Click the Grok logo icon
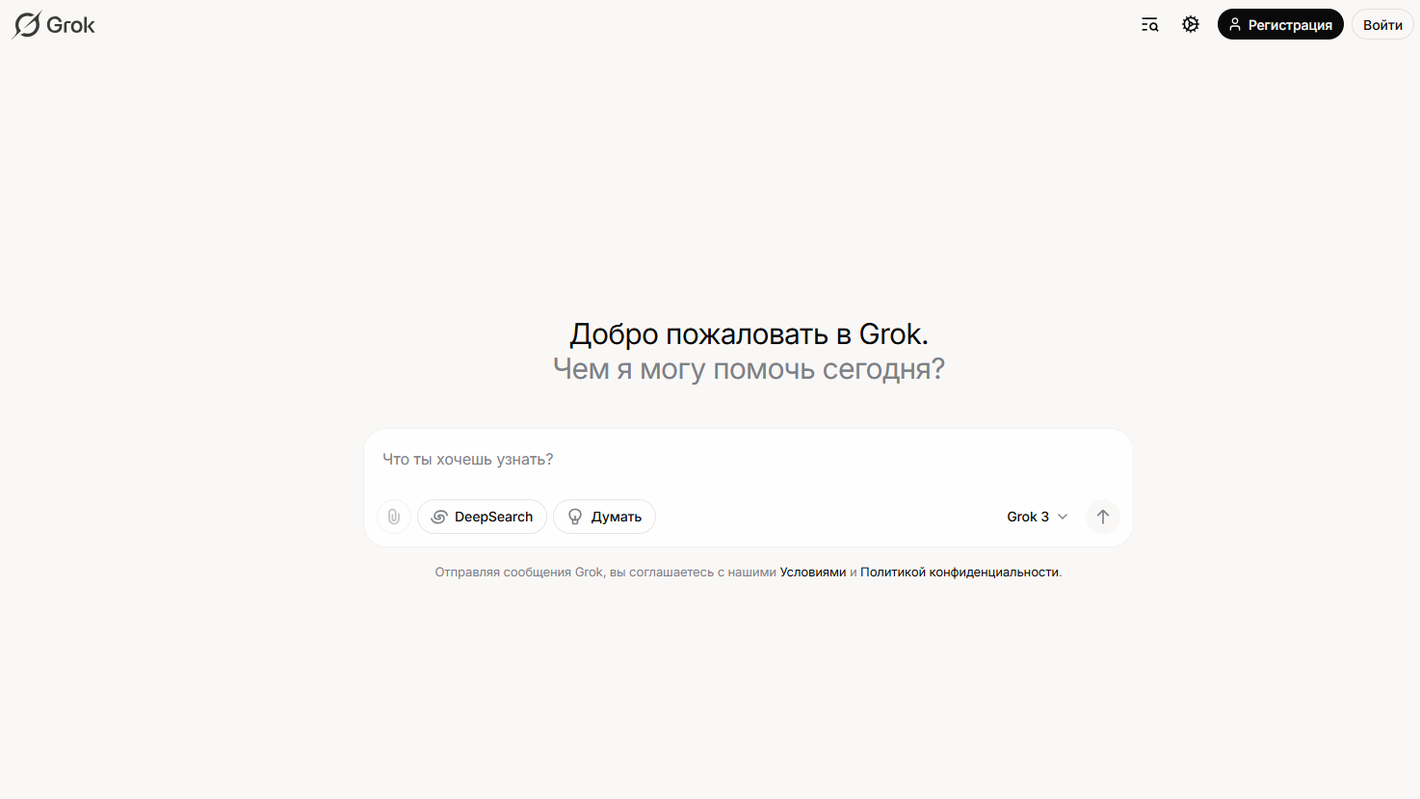Image resolution: width=1420 pixels, height=799 pixels. [27, 25]
